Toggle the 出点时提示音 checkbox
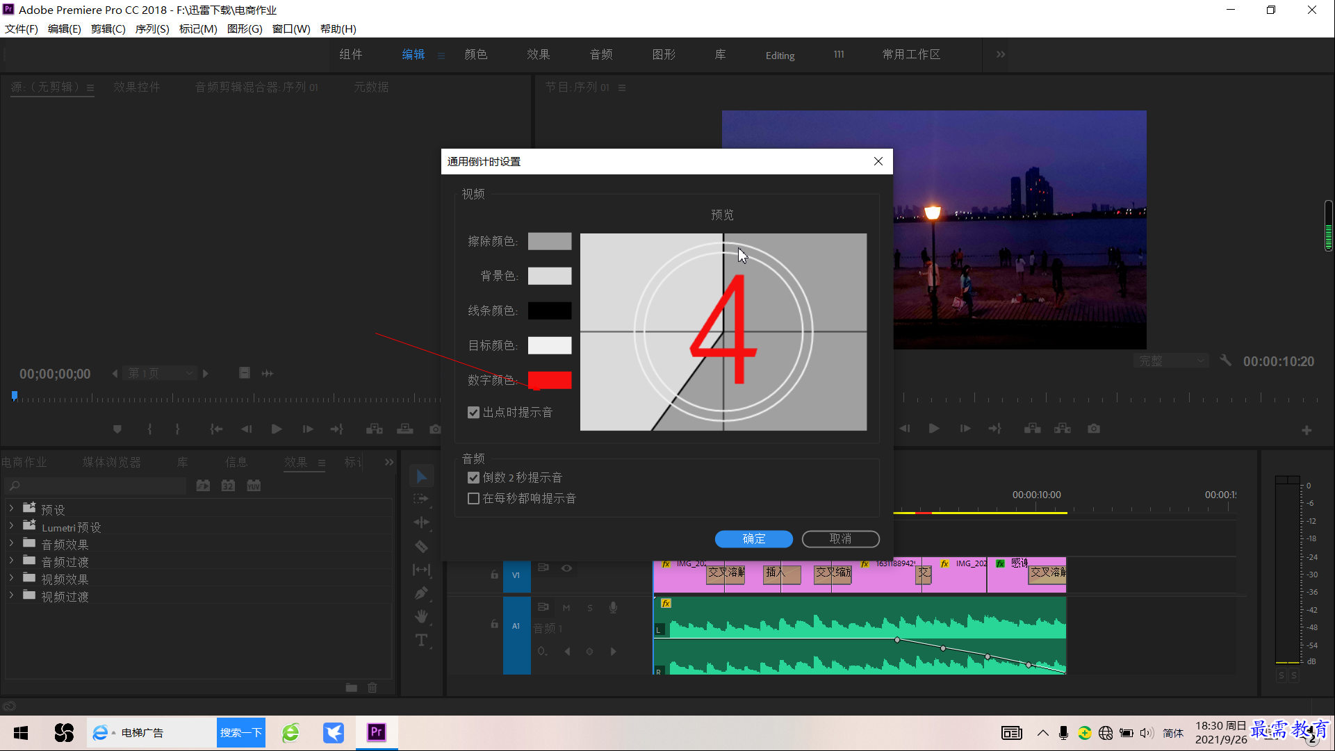Image resolution: width=1335 pixels, height=751 pixels. 473,413
